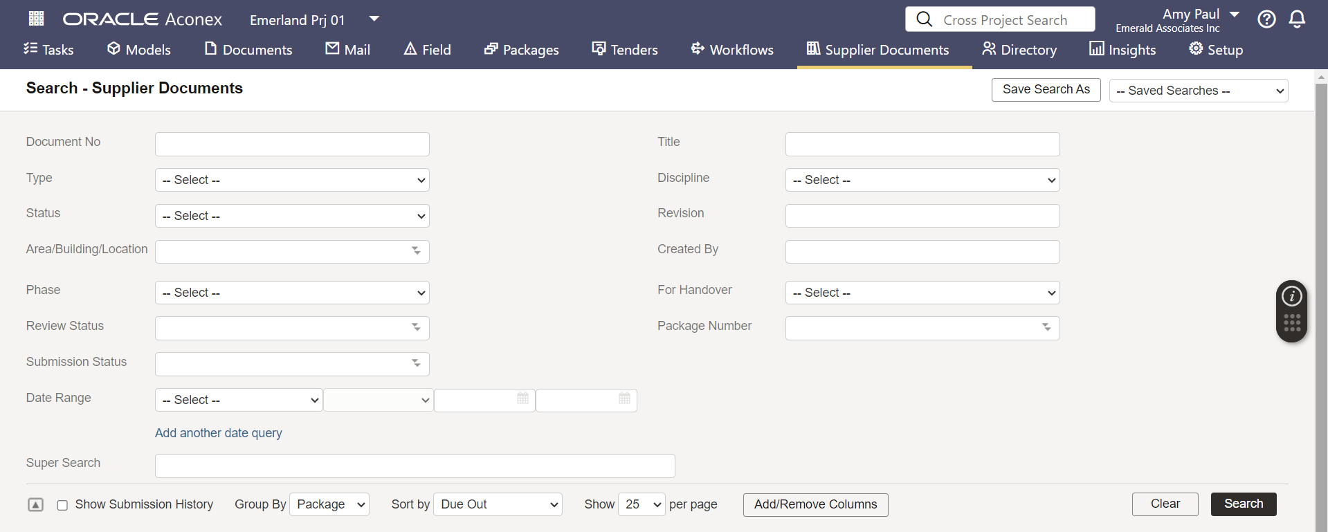Click the app grid icon beside Oracle logo

click(36, 19)
